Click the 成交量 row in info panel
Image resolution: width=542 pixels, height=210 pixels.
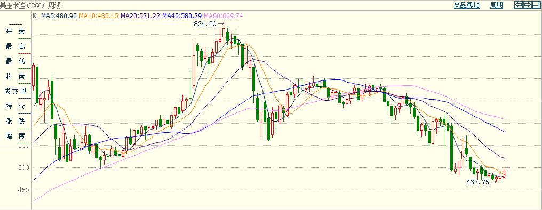pyautogui.click(x=15, y=91)
